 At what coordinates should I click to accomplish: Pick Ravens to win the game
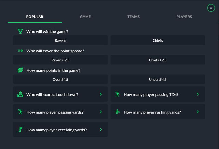[x=61, y=40]
